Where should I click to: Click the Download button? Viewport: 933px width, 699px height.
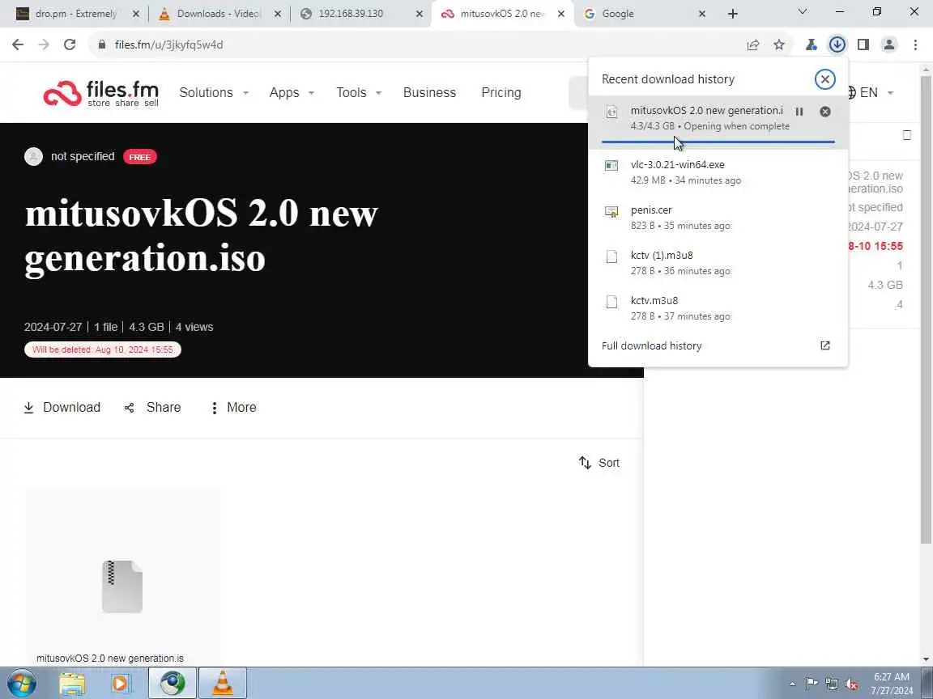pos(62,408)
